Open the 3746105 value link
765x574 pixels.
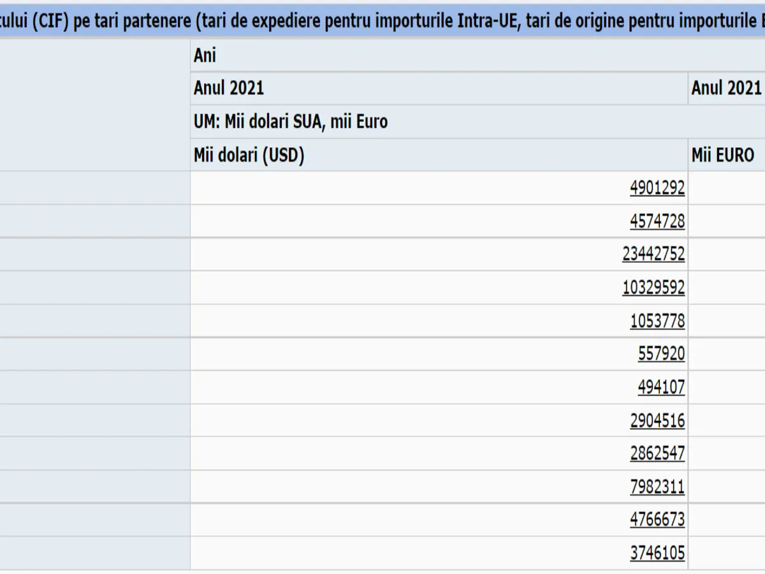(x=657, y=553)
